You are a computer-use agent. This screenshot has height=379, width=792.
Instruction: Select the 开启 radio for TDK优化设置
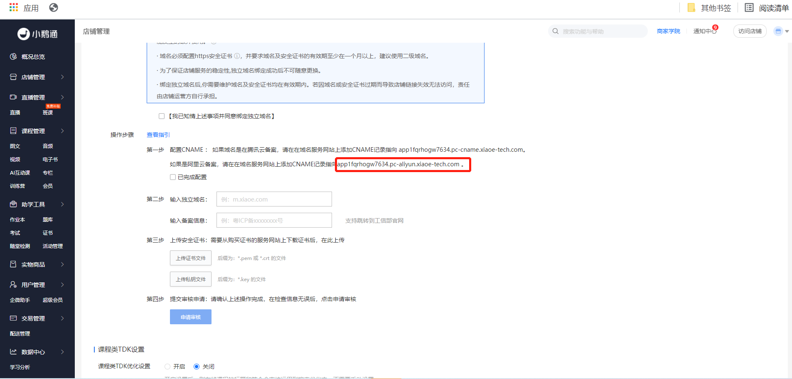click(x=167, y=367)
